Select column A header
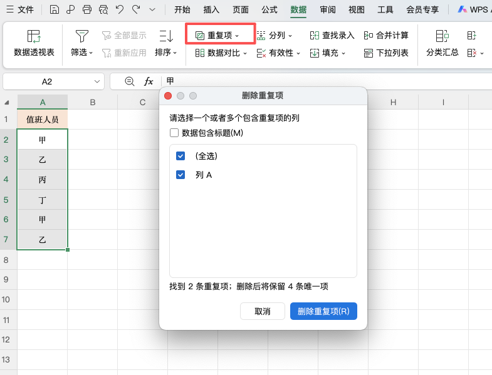The image size is (492, 375). (x=43, y=102)
